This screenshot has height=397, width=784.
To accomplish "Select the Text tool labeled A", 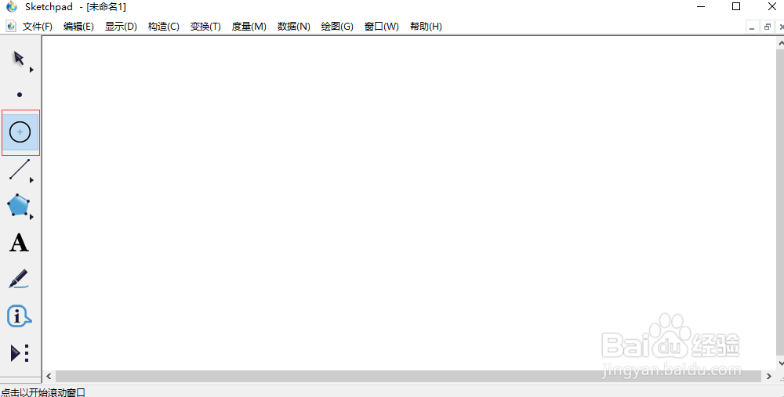I will pos(19,243).
